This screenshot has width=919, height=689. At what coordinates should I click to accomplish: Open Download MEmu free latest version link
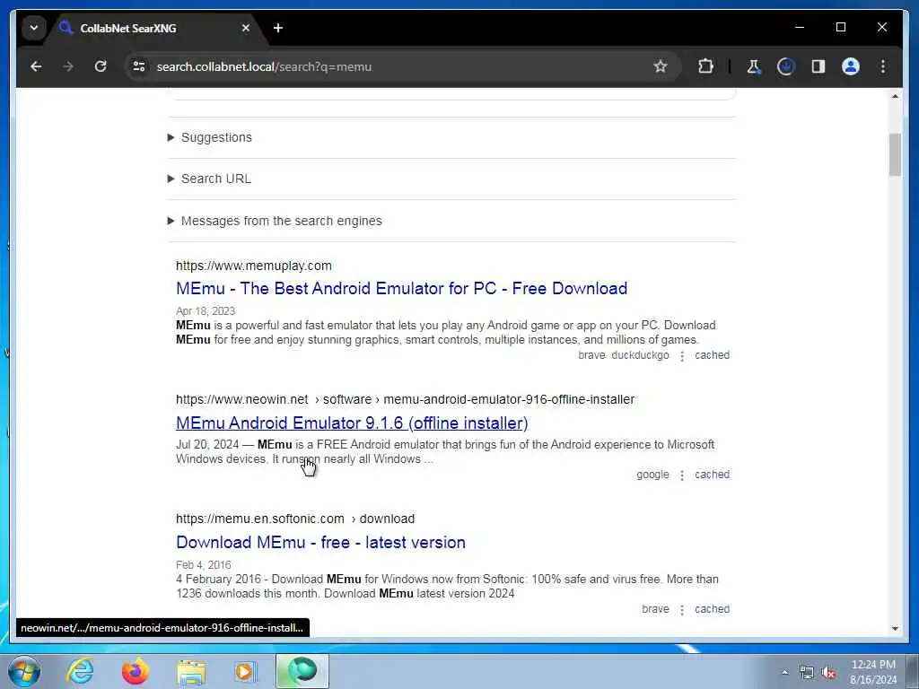click(320, 543)
